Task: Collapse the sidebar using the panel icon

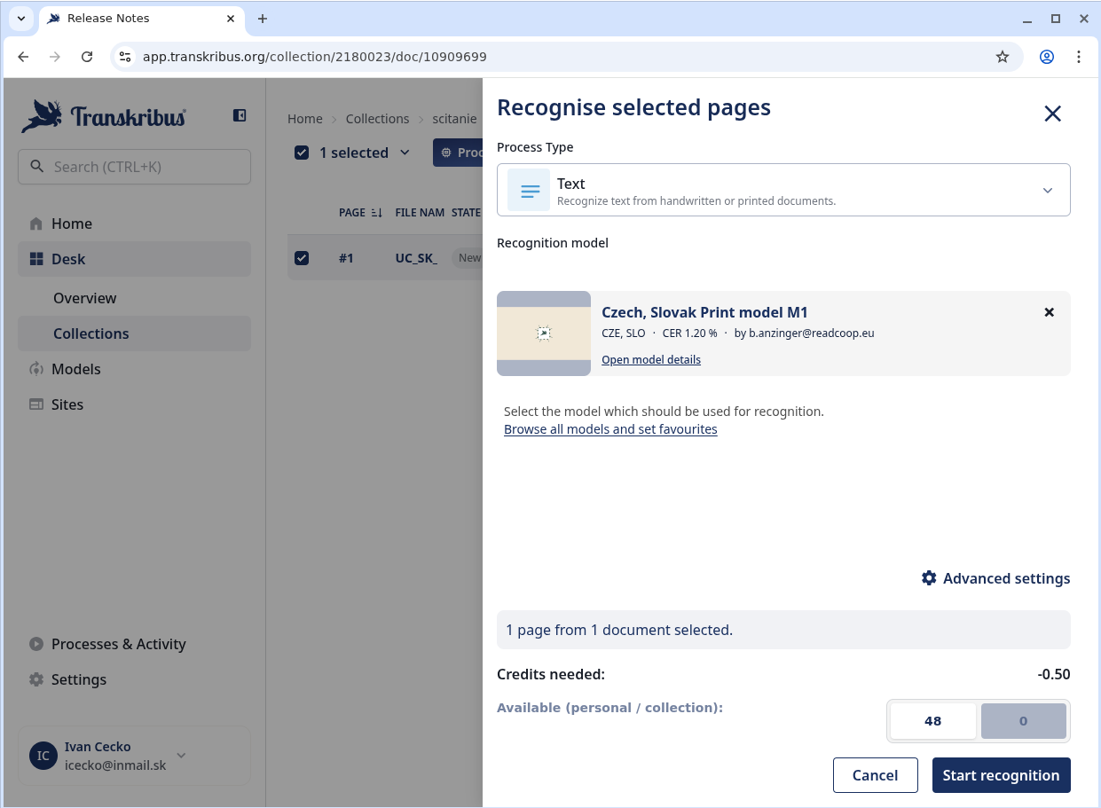Action: pyautogui.click(x=240, y=115)
